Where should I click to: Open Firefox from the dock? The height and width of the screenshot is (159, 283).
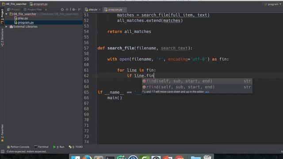[x=87, y=157]
